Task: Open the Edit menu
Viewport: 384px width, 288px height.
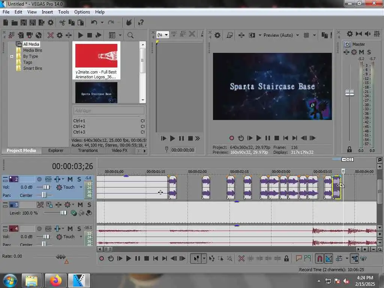Action: [18, 12]
